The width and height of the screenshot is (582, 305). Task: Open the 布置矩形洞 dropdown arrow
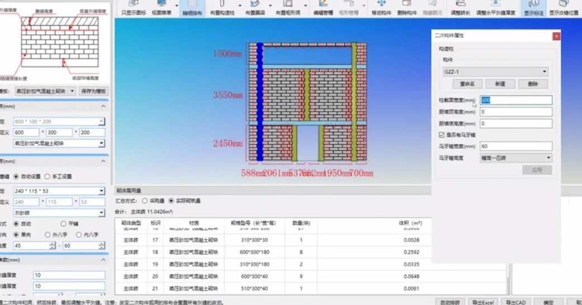[x=306, y=6]
